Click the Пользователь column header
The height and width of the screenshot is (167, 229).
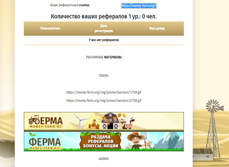[x=51, y=28]
